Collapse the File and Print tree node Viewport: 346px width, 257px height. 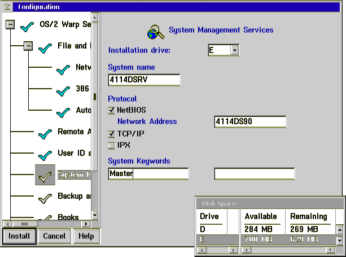click(x=28, y=46)
